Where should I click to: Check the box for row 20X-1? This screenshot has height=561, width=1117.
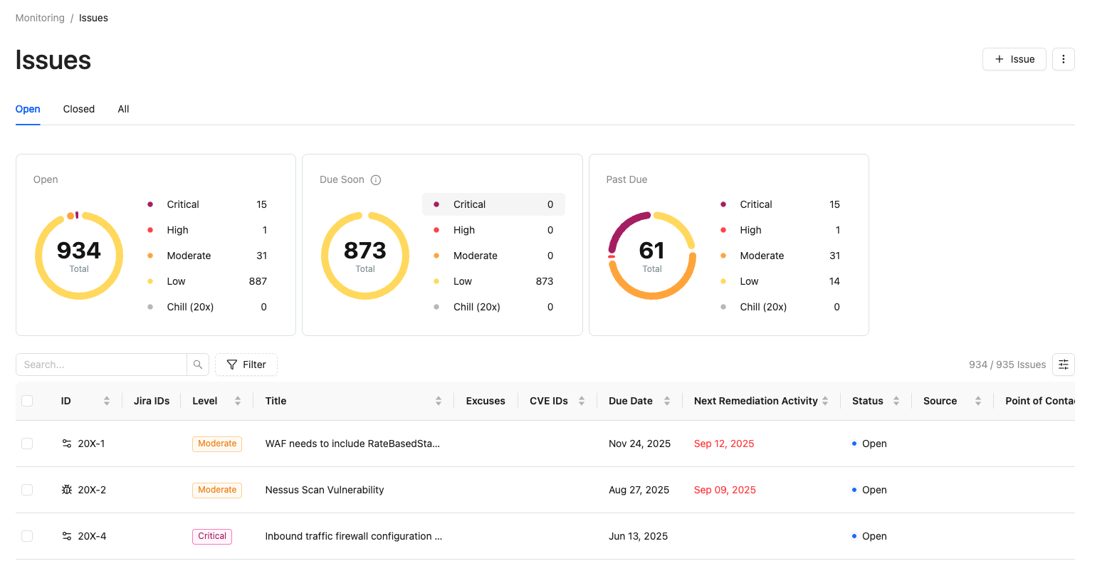tap(27, 444)
